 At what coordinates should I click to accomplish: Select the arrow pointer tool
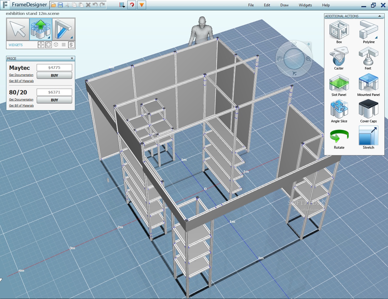click(x=18, y=29)
